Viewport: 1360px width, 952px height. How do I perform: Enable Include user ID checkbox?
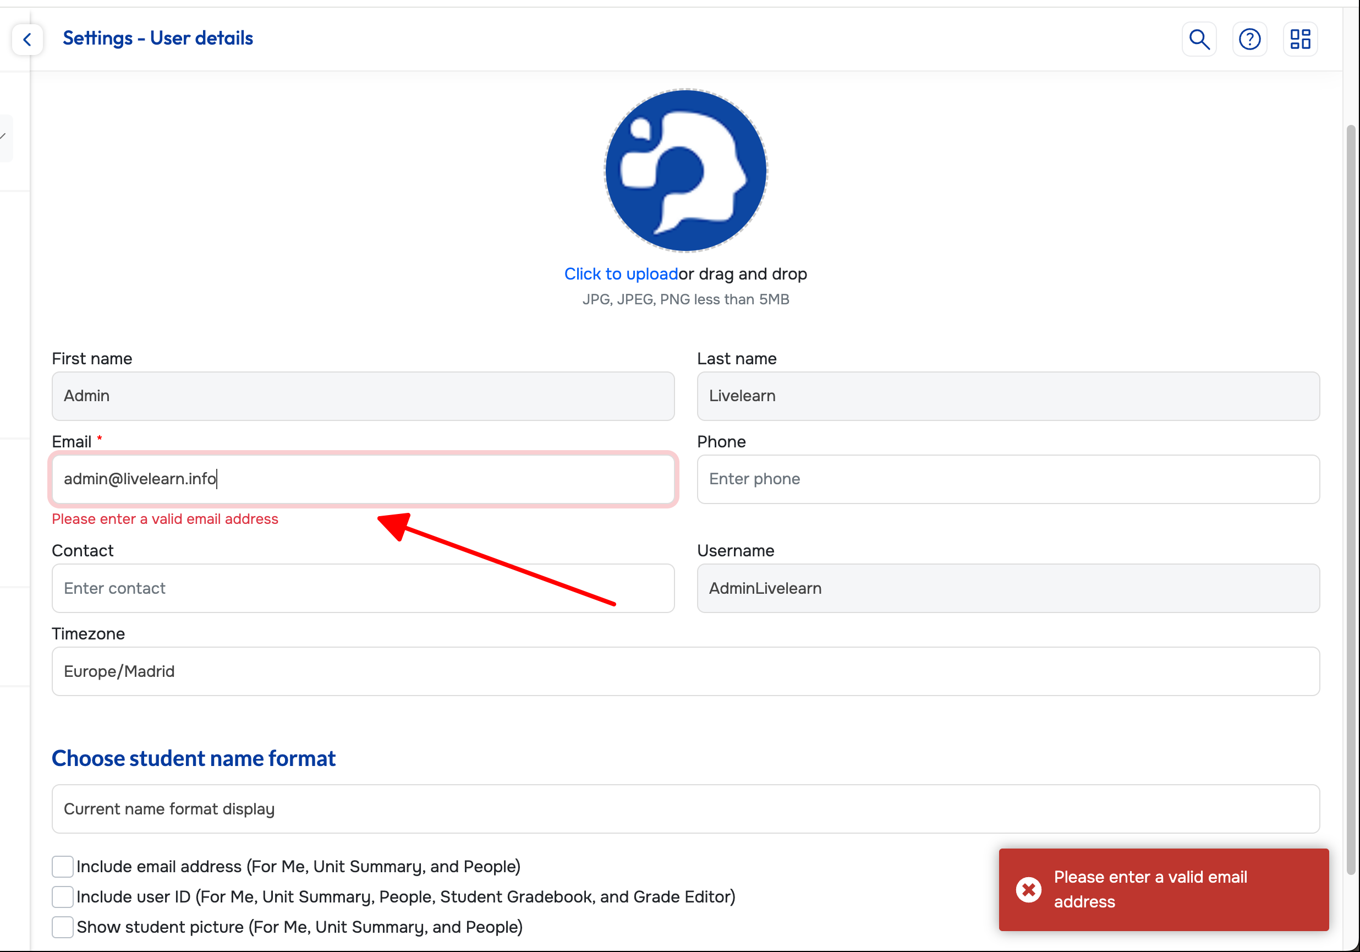[x=62, y=896]
